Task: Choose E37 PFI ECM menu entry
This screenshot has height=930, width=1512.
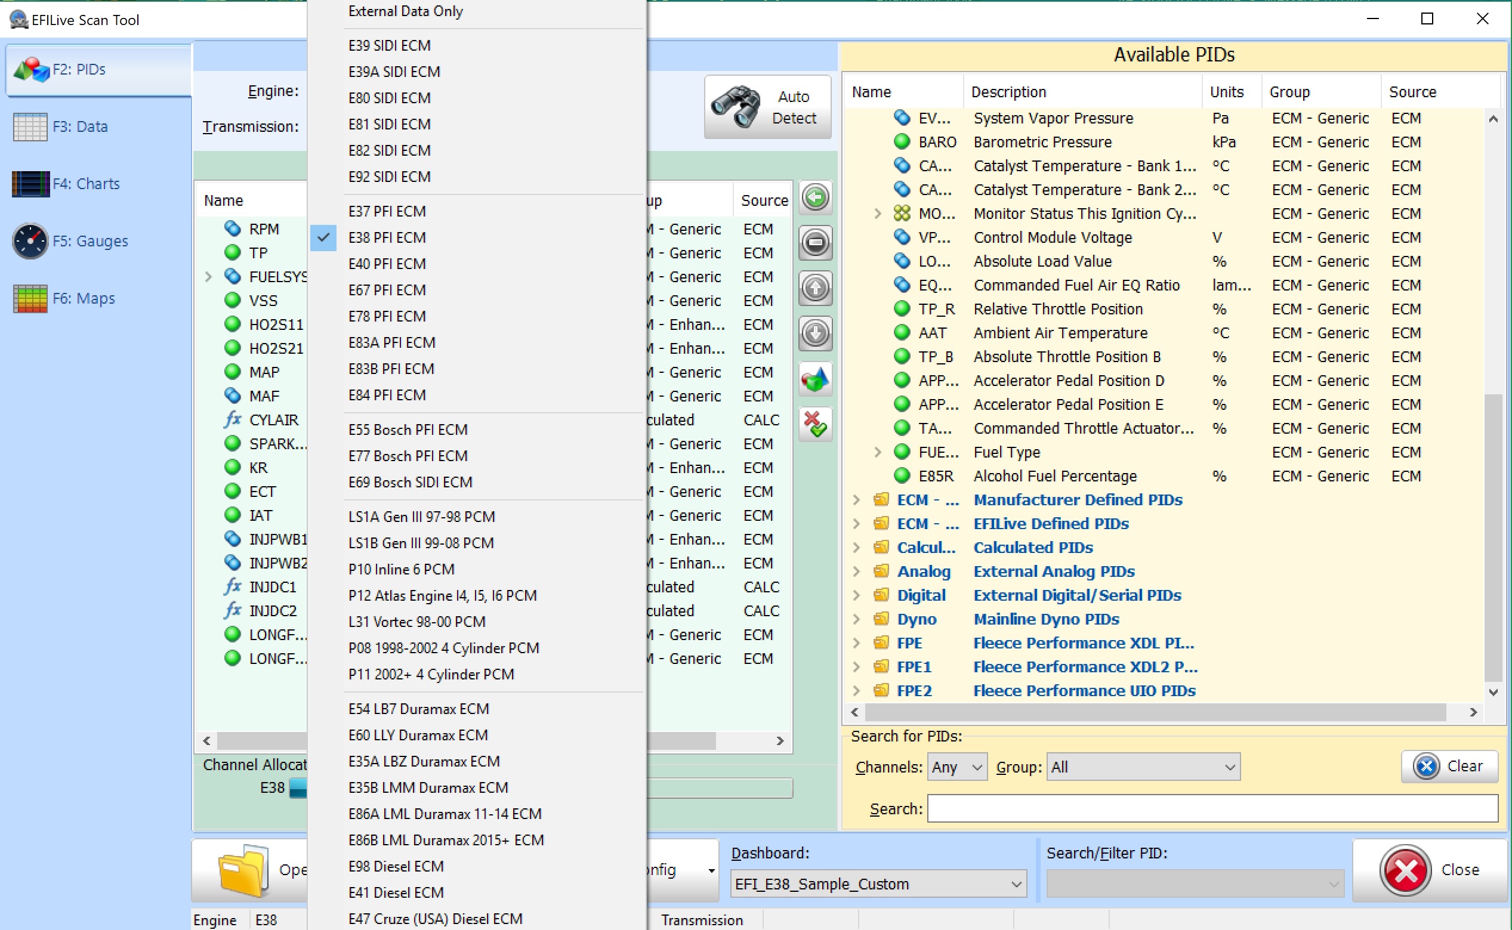Action: 477,212
